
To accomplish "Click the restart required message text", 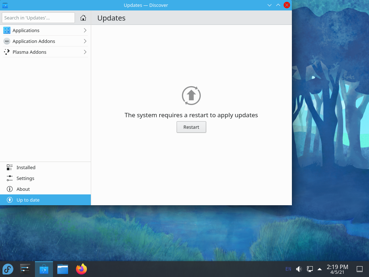I will [191, 115].
